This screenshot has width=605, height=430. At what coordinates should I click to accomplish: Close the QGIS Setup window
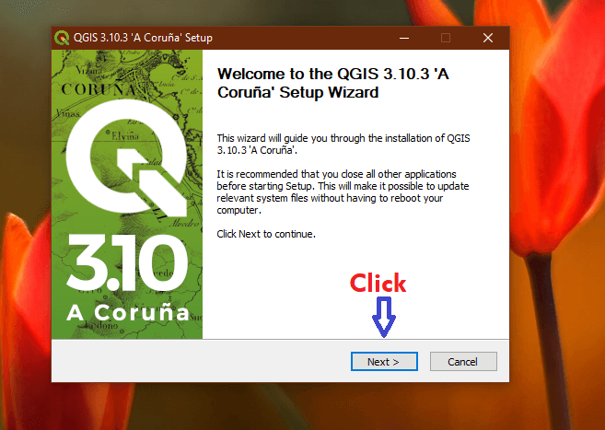pos(488,38)
